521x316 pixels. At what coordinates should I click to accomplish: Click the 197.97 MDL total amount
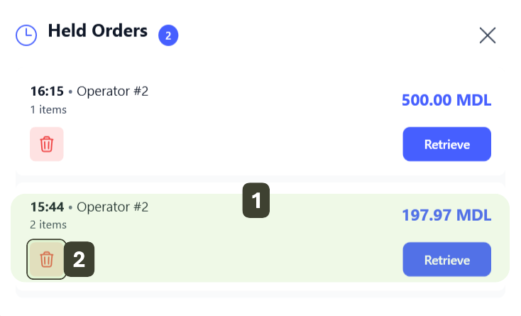coord(446,215)
